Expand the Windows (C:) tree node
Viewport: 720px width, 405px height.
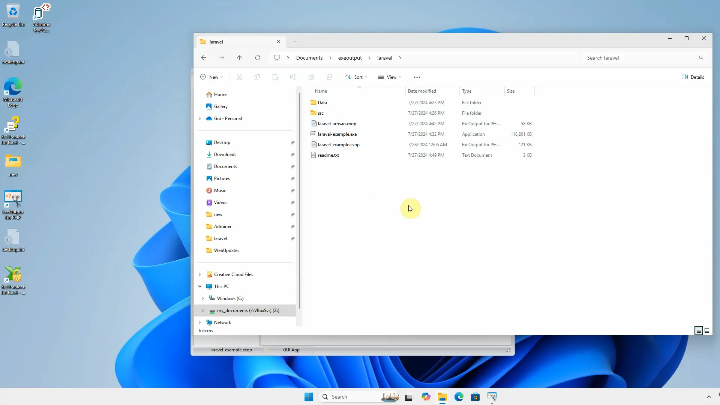coord(202,298)
